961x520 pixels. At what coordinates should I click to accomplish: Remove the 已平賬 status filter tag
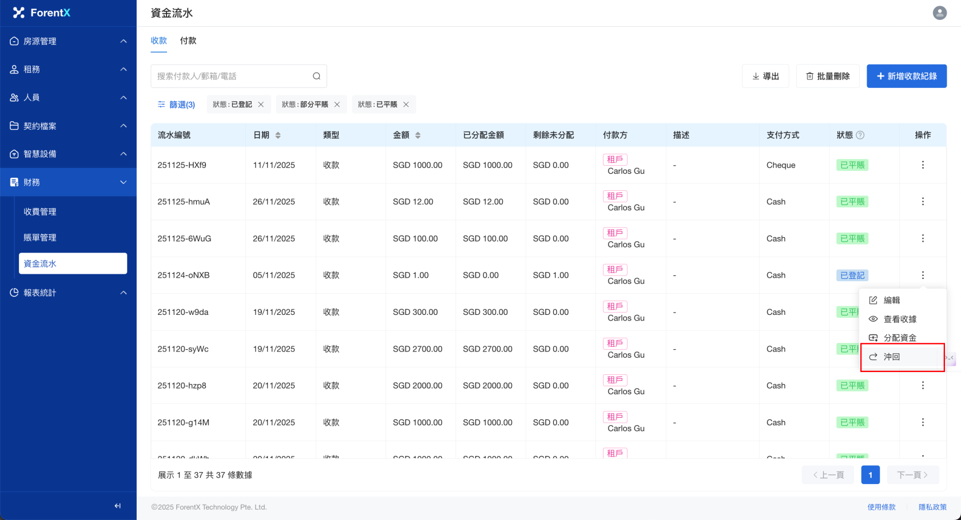(x=406, y=105)
